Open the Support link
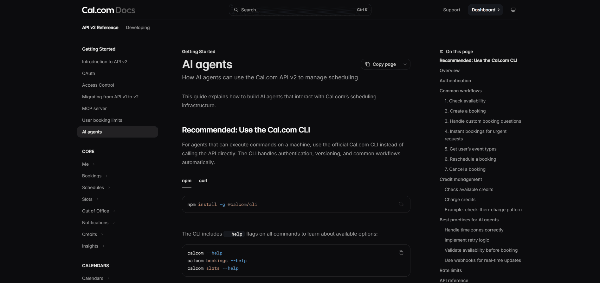 [452, 10]
